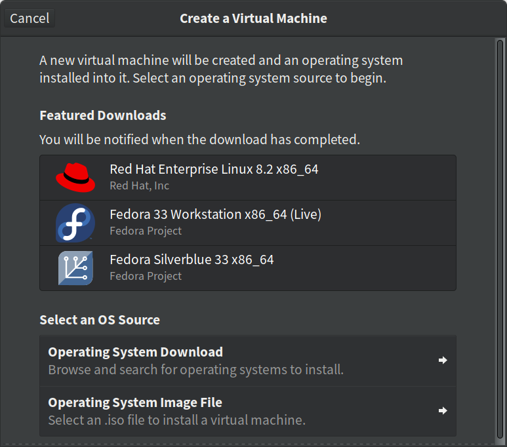Select Red Hat Enterprise Linux 8.2 x86_64 title

point(214,169)
